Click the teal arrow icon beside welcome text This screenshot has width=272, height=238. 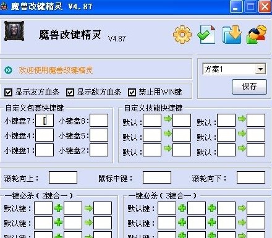[x=9, y=70]
